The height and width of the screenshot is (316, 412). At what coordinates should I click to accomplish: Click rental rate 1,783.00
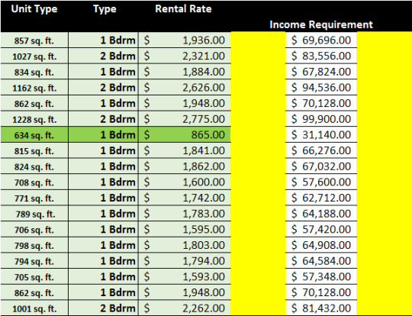coord(185,214)
